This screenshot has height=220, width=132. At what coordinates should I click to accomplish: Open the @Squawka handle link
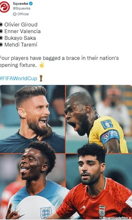pyautogui.click(x=22, y=8)
